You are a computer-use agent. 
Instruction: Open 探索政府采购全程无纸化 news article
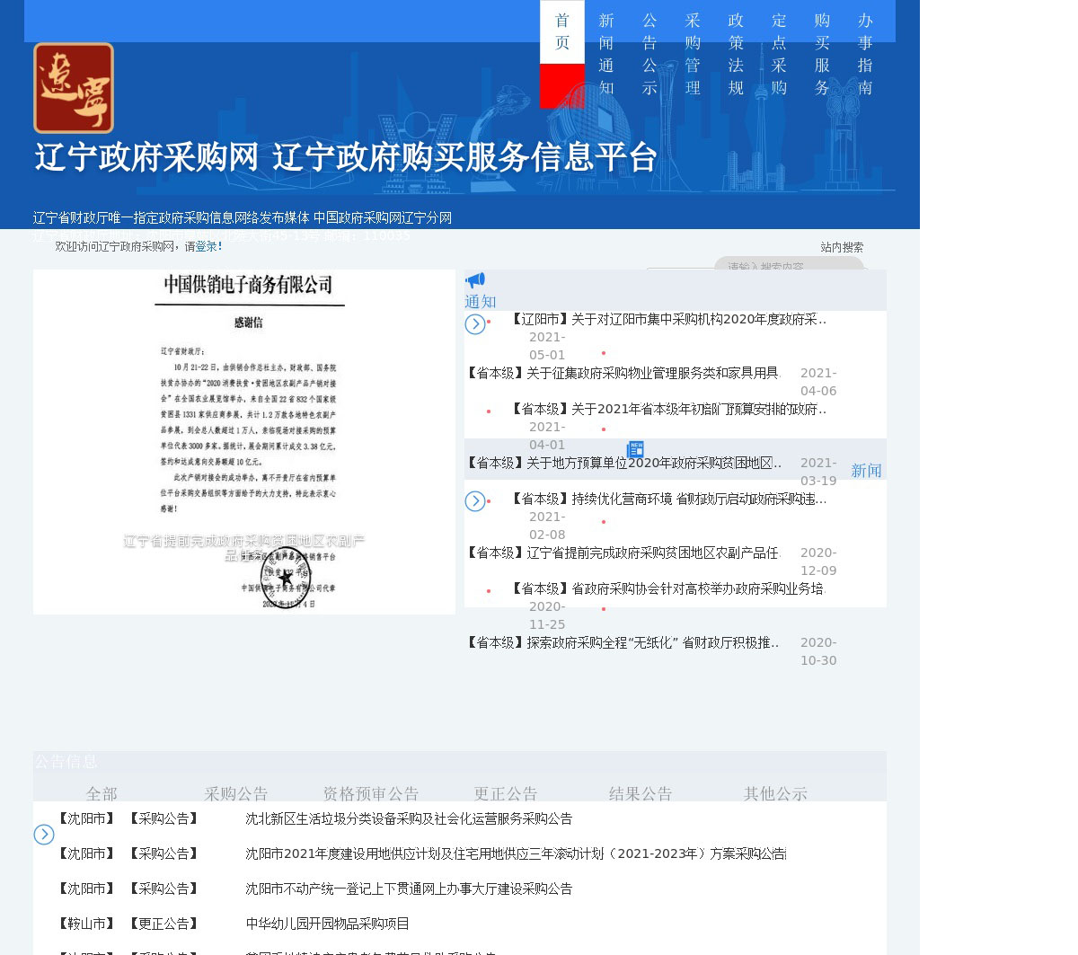click(x=622, y=642)
